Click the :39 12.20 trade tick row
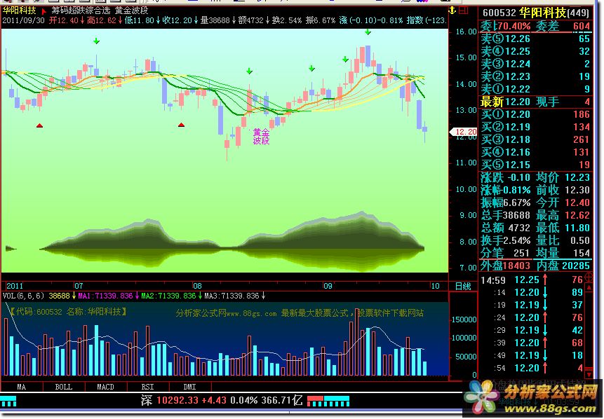Screen dimensions: 604x419 [x=532, y=343]
